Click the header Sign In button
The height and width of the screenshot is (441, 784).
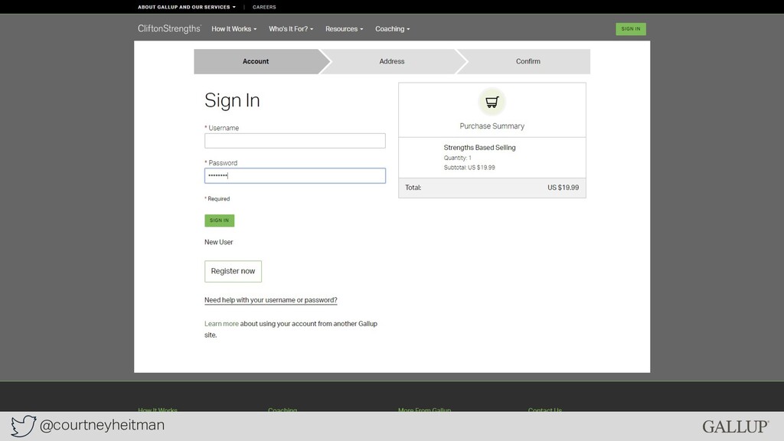click(631, 29)
